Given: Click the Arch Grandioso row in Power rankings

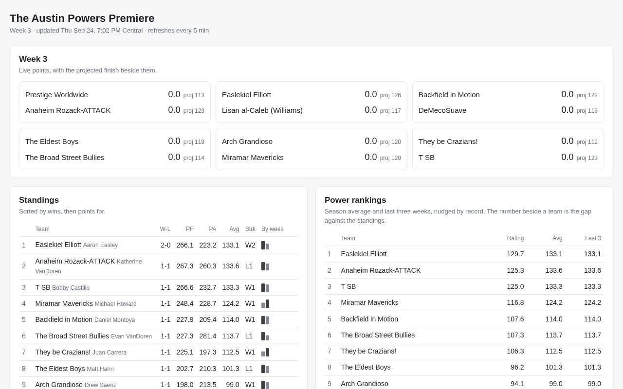Looking at the screenshot, I should coord(464,384).
